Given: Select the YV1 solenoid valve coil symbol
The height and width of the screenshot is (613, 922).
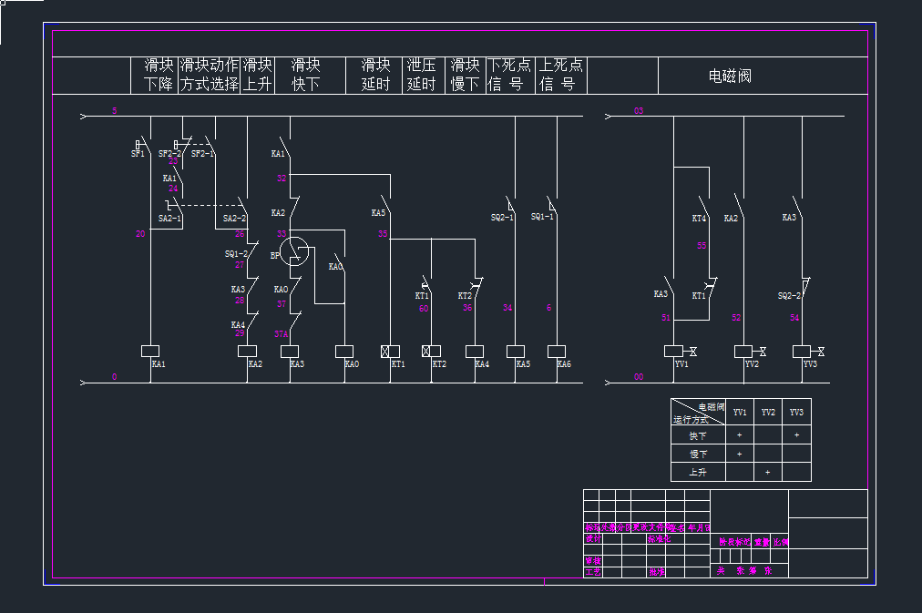Looking at the screenshot, I should point(674,352).
